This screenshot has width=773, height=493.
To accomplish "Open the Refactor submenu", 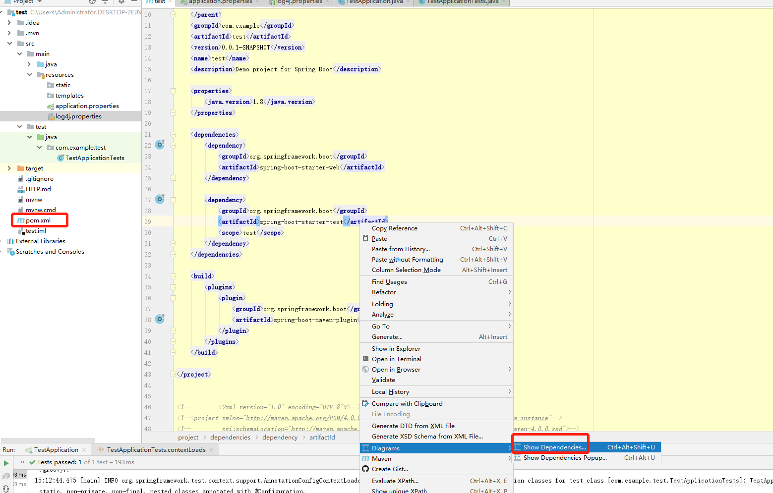I will pos(436,292).
